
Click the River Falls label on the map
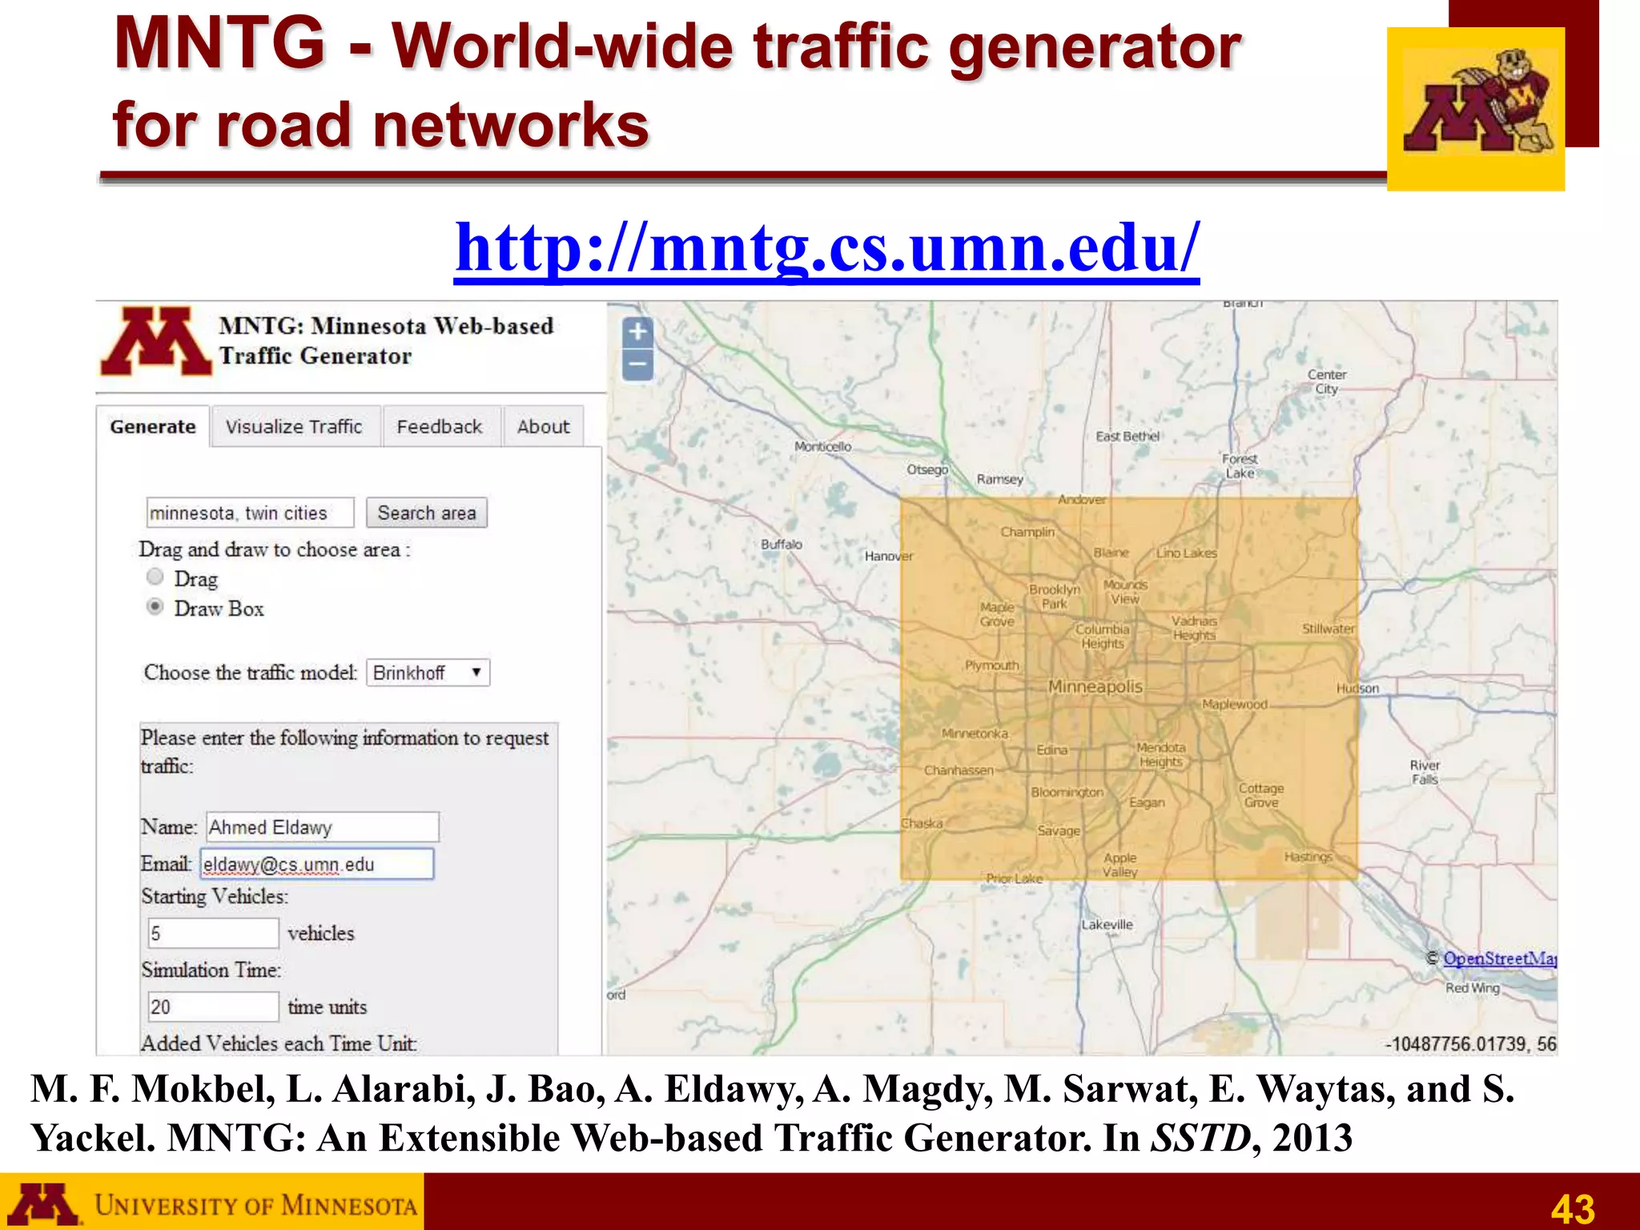(1425, 772)
